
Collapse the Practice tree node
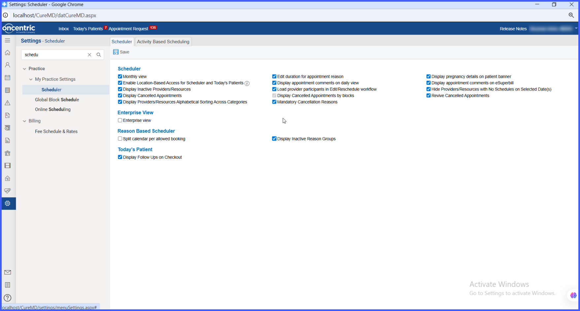24,69
